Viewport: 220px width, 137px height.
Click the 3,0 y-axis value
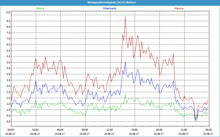pos(9,86)
